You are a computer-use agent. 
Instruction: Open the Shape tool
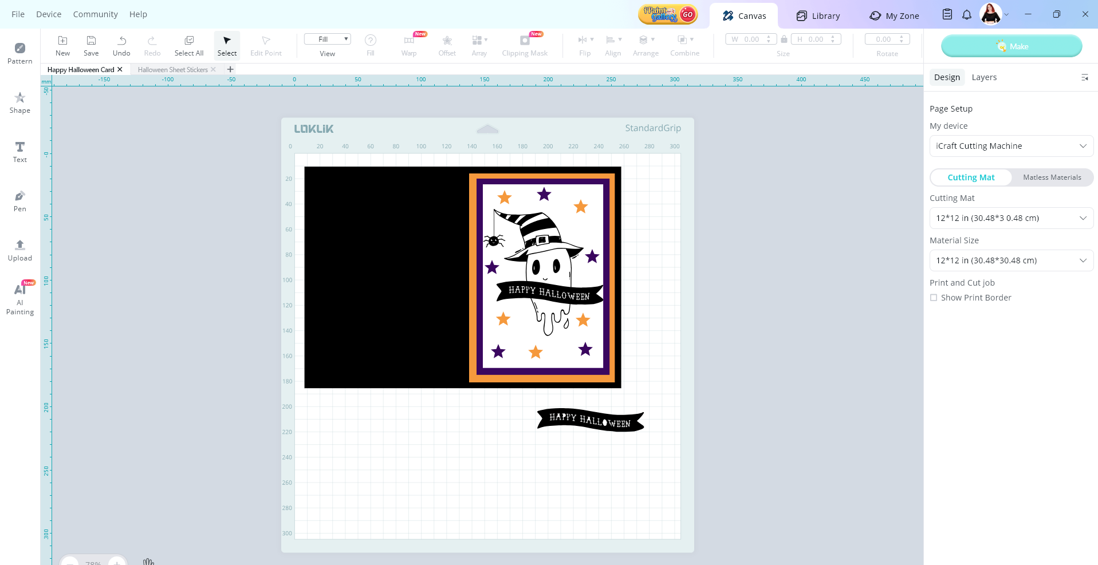pos(19,102)
